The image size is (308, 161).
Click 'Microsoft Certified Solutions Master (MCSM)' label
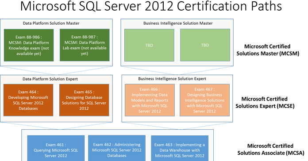(x=268, y=50)
